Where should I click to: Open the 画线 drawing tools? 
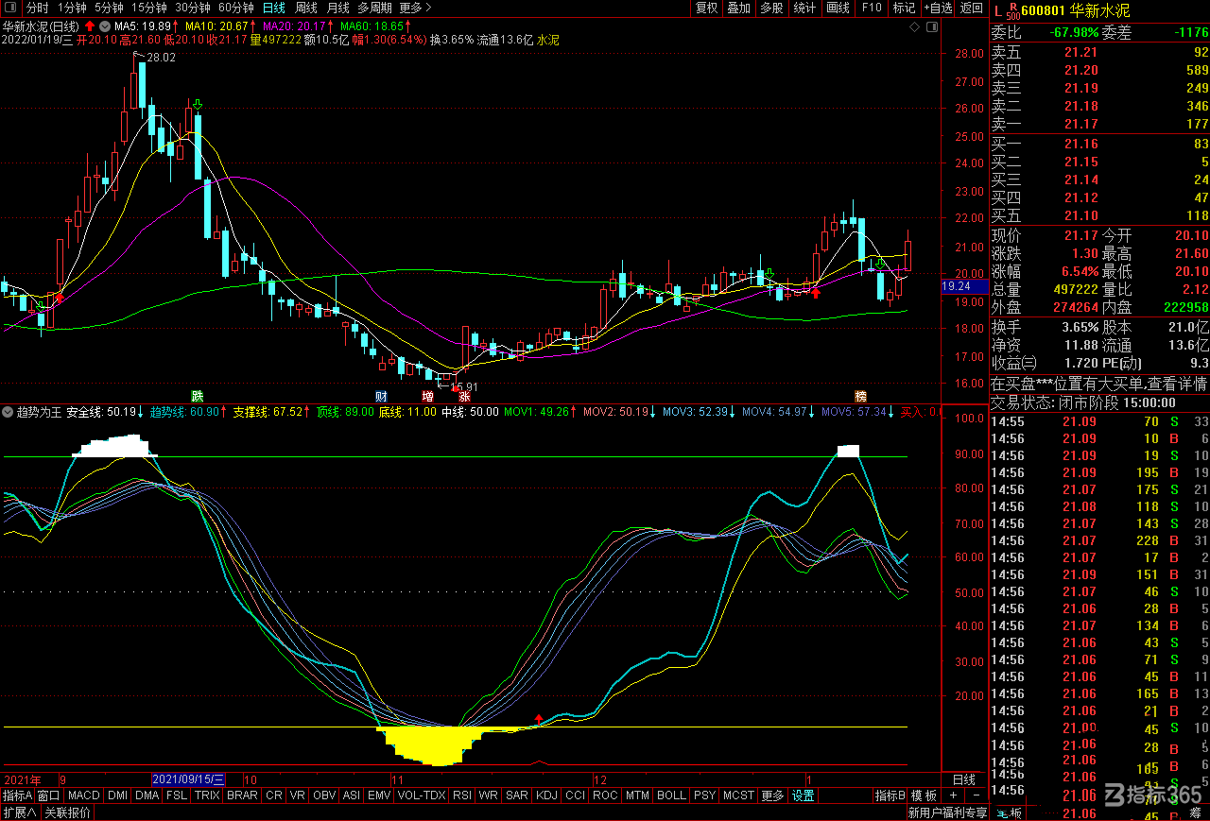coord(838,8)
